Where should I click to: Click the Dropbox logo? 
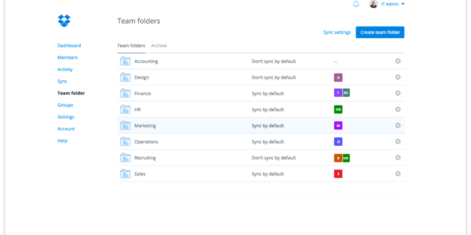(x=64, y=20)
